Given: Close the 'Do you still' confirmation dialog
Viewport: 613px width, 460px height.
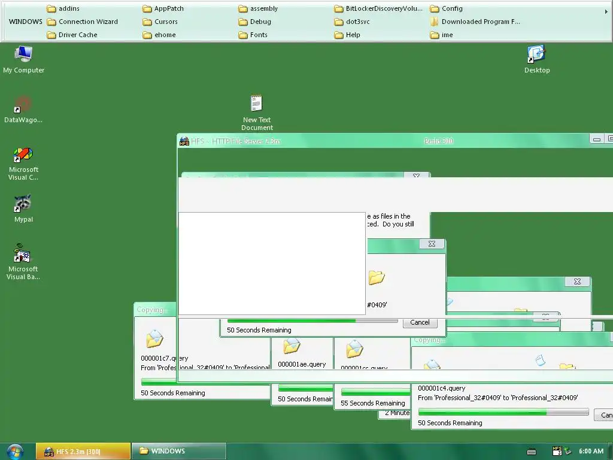Looking at the screenshot, I should 417,175.
